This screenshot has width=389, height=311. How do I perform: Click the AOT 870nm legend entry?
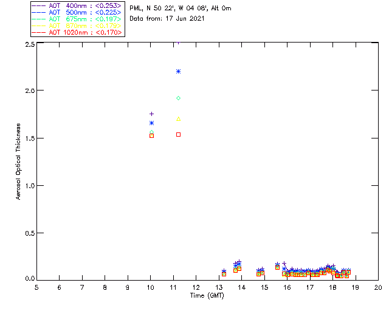click(77, 26)
